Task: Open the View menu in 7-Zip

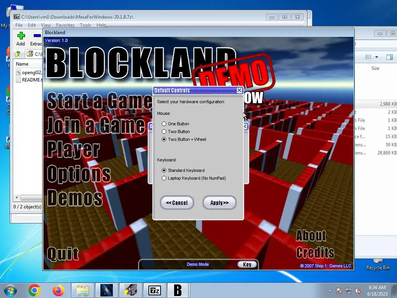Action: click(46, 25)
